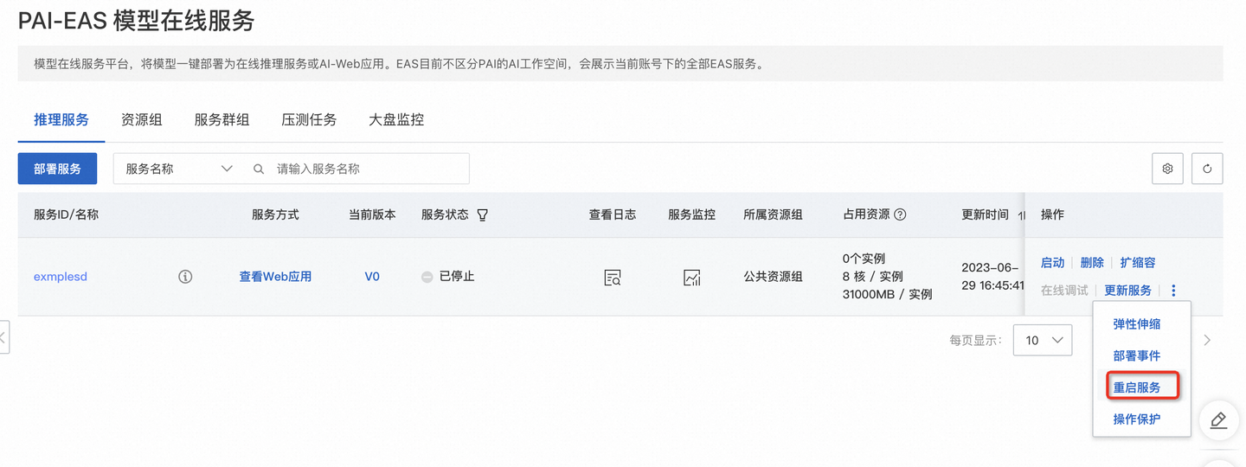Click the 当前版本 column header
Screen dimensions: 1246x467
[x=372, y=214]
